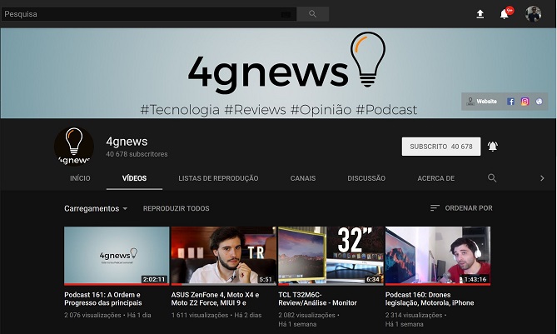The image size is (557, 334).
Task: Click the keyboard icon in search field
Action: pos(286,14)
